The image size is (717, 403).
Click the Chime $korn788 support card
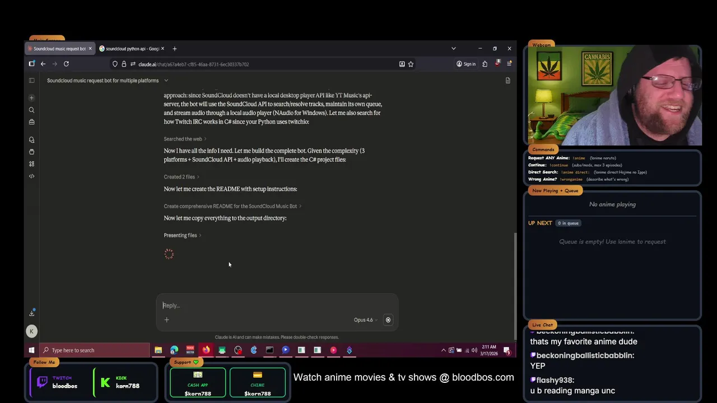pyautogui.click(x=258, y=383)
